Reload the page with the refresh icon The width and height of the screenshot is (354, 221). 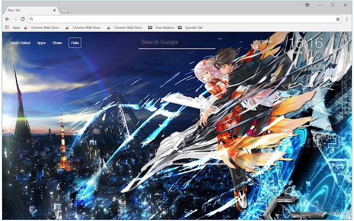23,19
